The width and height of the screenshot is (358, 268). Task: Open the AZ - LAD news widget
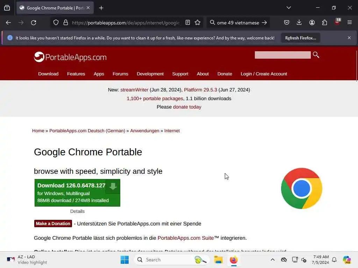coord(27,260)
